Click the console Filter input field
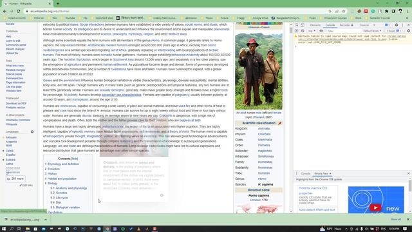The height and width of the screenshot is (232, 412). pos(343,31)
